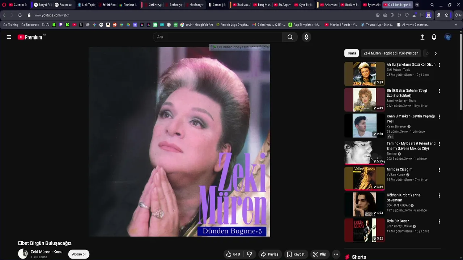Open the notifications bell

(x=434, y=37)
